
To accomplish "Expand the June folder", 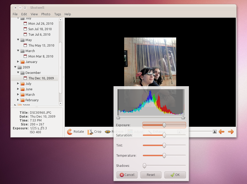I will point(18,89).
